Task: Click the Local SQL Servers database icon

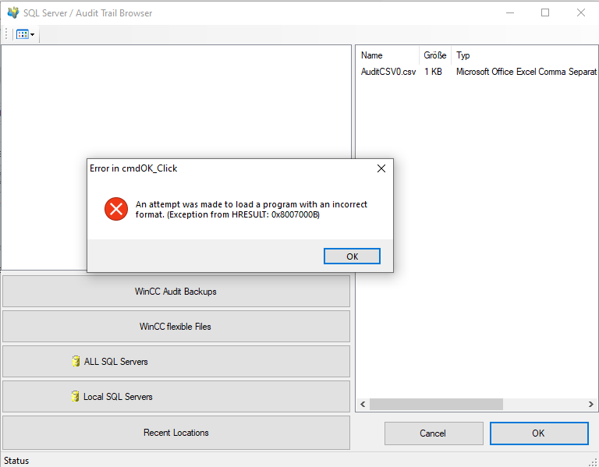Action: pos(75,397)
